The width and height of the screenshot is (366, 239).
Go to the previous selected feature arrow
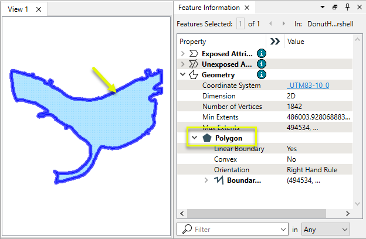269,24
